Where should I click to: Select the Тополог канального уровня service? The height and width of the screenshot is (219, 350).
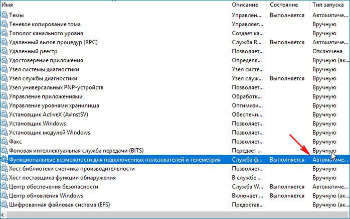point(46,33)
